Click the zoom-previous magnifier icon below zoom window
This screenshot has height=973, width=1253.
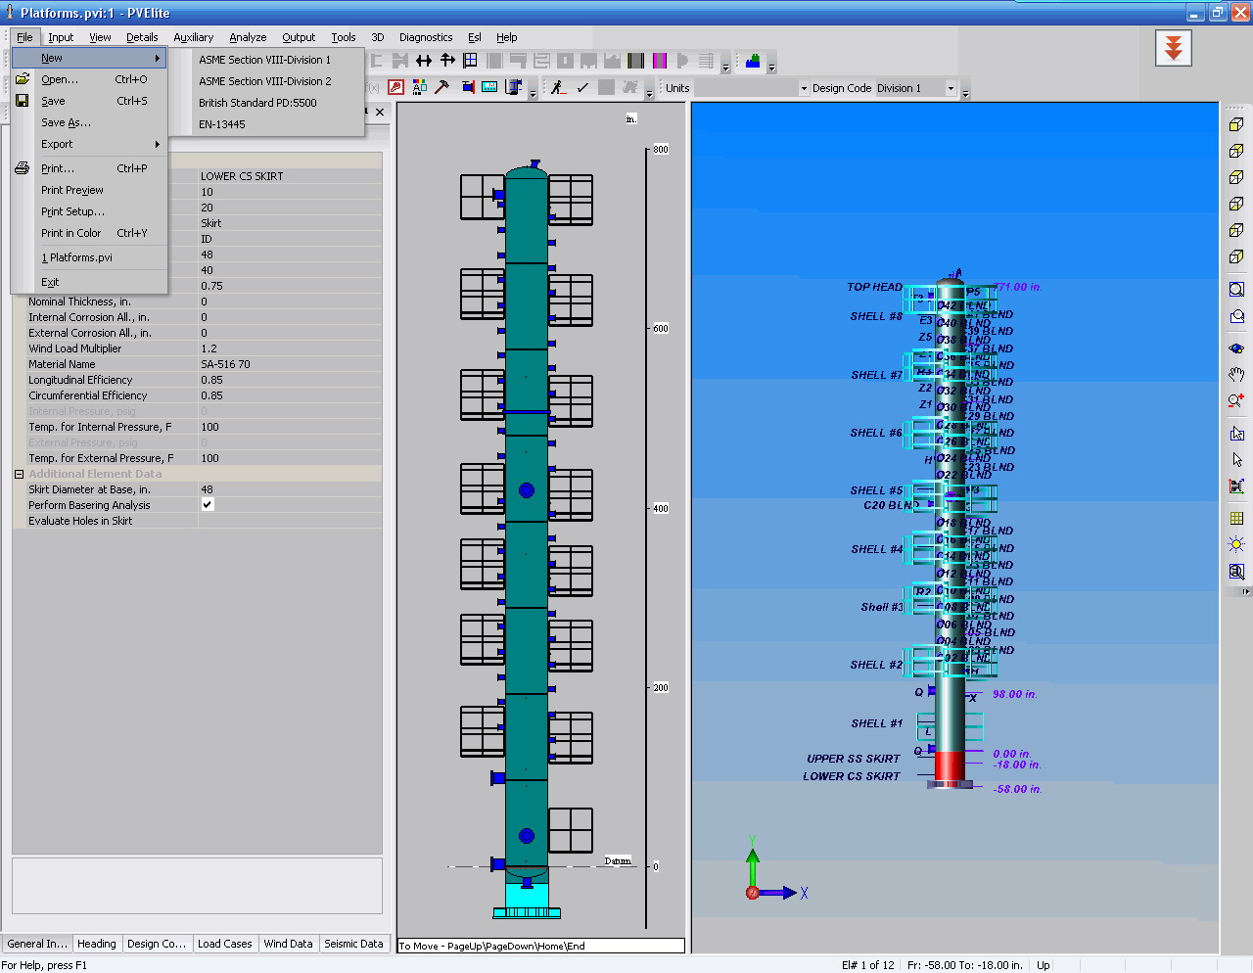(1236, 316)
